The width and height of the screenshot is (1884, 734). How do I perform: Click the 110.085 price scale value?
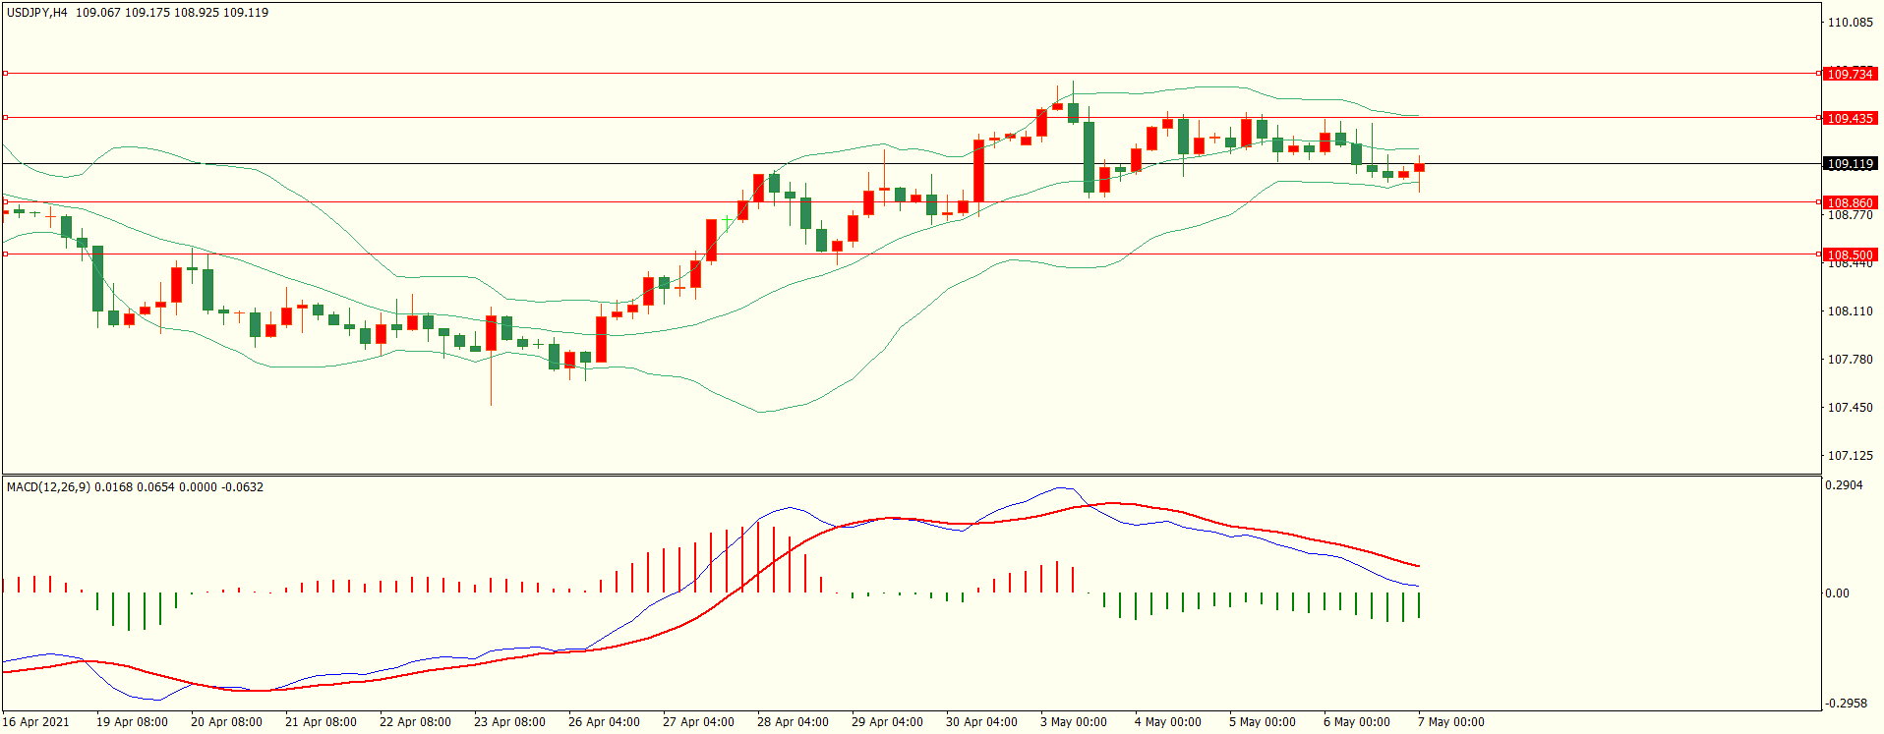[x=1850, y=23]
